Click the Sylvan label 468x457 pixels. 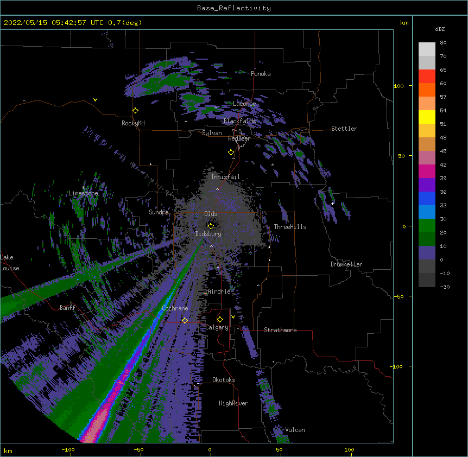(x=212, y=133)
